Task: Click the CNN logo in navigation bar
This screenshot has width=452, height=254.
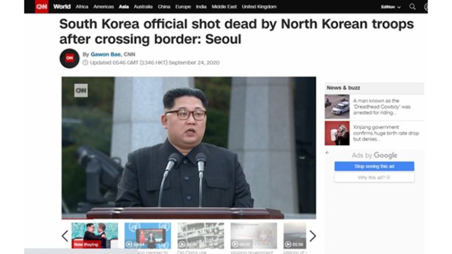Action: [42, 6]
